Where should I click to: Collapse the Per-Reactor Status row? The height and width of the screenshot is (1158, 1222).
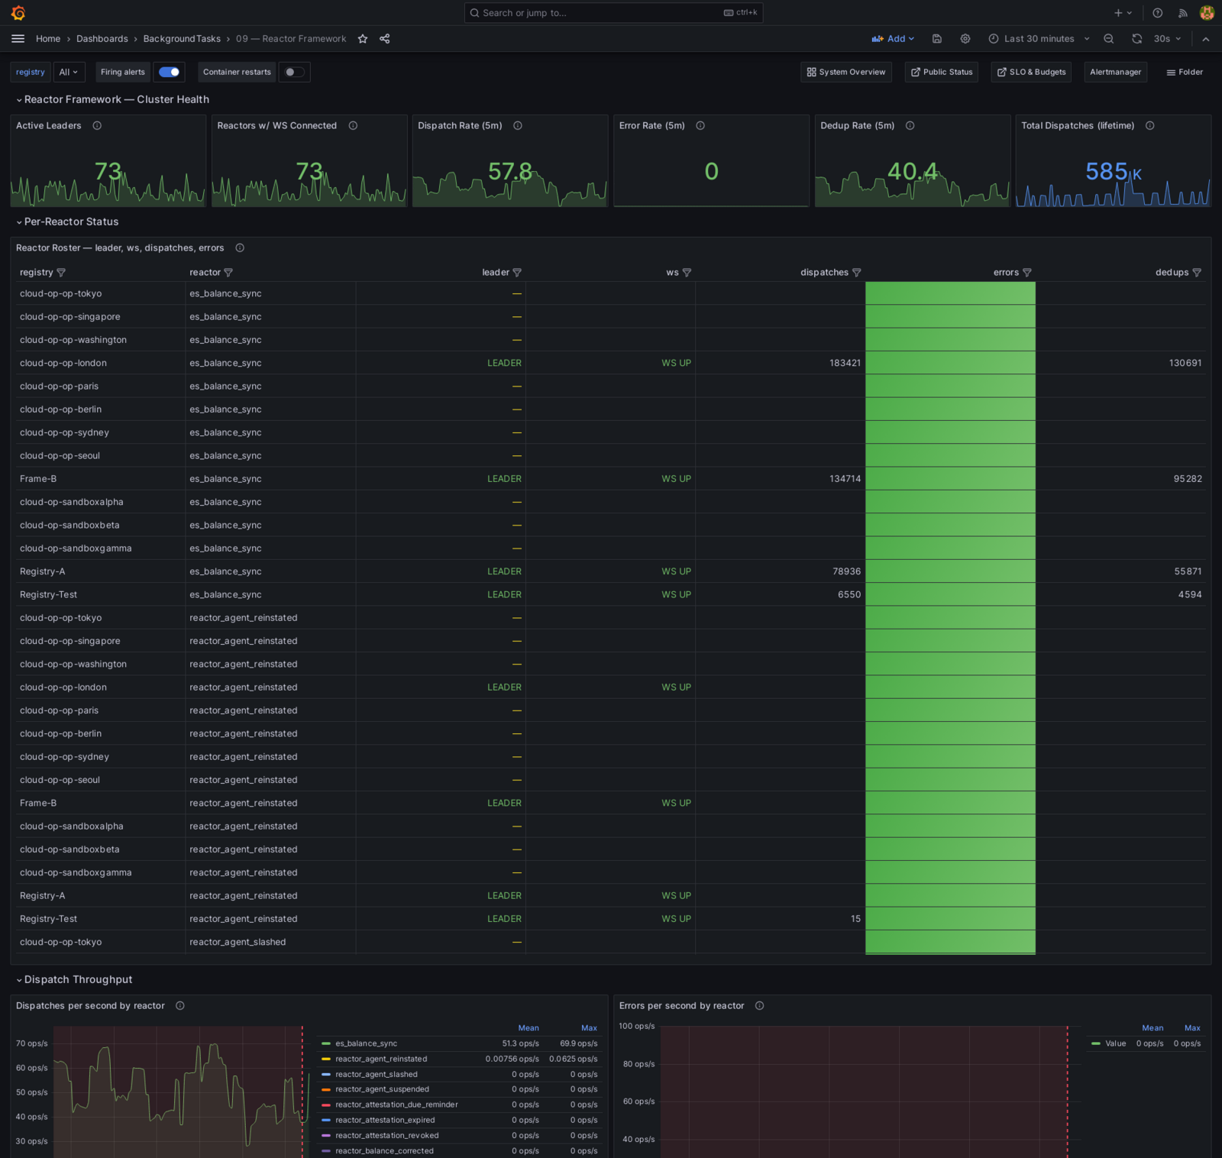67,222
